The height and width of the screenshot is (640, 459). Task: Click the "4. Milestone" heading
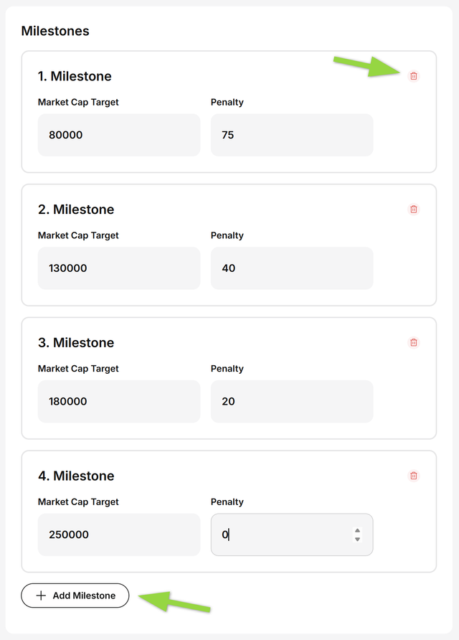tap(76, 476)
